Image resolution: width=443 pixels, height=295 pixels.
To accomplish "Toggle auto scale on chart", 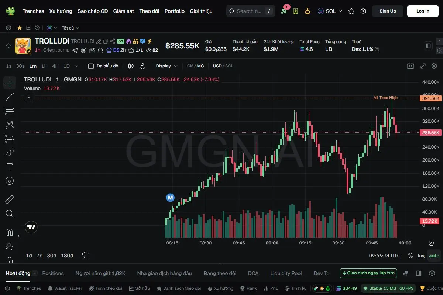I will [434, 256].
